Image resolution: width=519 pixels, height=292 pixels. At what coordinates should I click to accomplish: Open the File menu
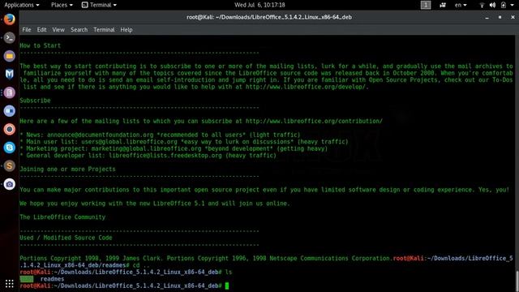[x=27, y=30]
